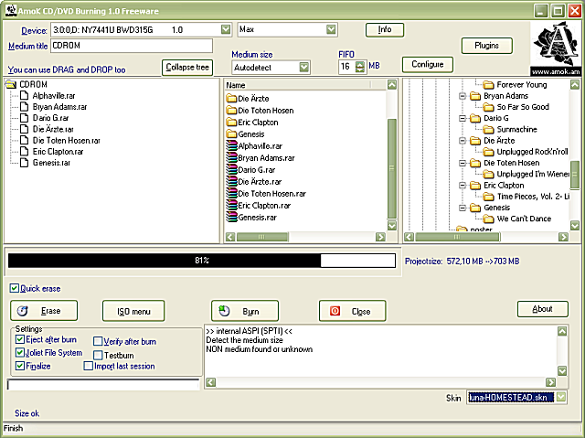The height and width of the screenshot is (438, 585).
Task: Select Die Ärzte folder icon in Name list
Action: click(231, 99)
